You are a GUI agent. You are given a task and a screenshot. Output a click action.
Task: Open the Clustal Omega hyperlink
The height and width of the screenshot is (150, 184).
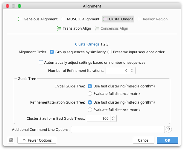[87, 44]
